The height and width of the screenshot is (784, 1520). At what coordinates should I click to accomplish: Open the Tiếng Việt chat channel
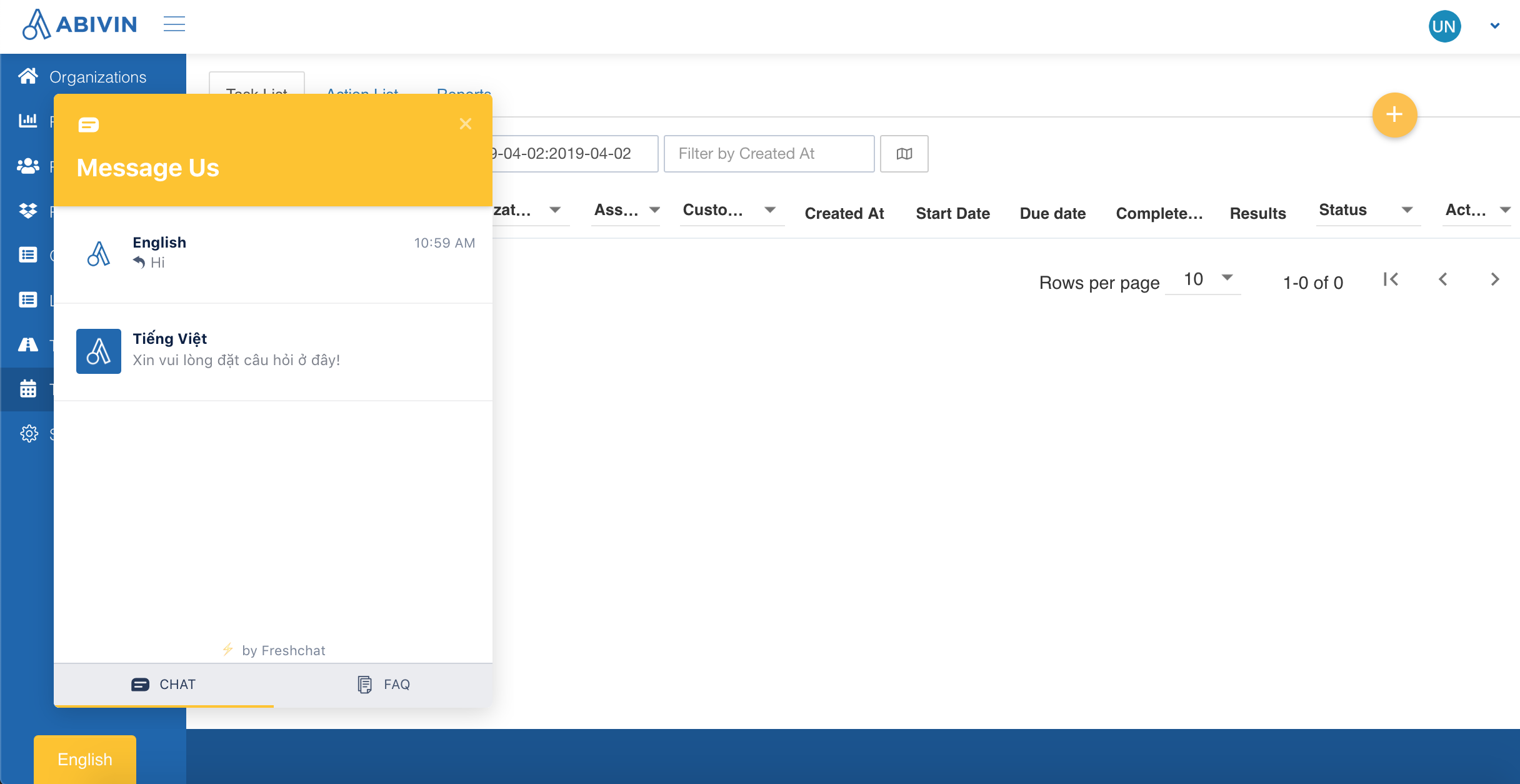click(x=273, y=350)
